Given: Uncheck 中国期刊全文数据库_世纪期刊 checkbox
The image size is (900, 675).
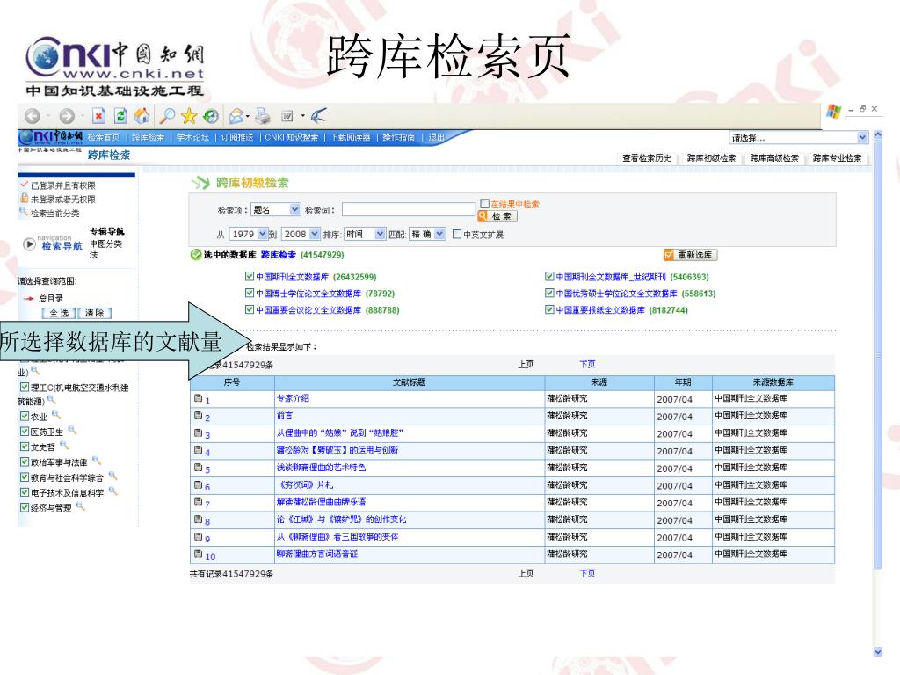Looking at the screenshot, I should click(x=549, y=276).
